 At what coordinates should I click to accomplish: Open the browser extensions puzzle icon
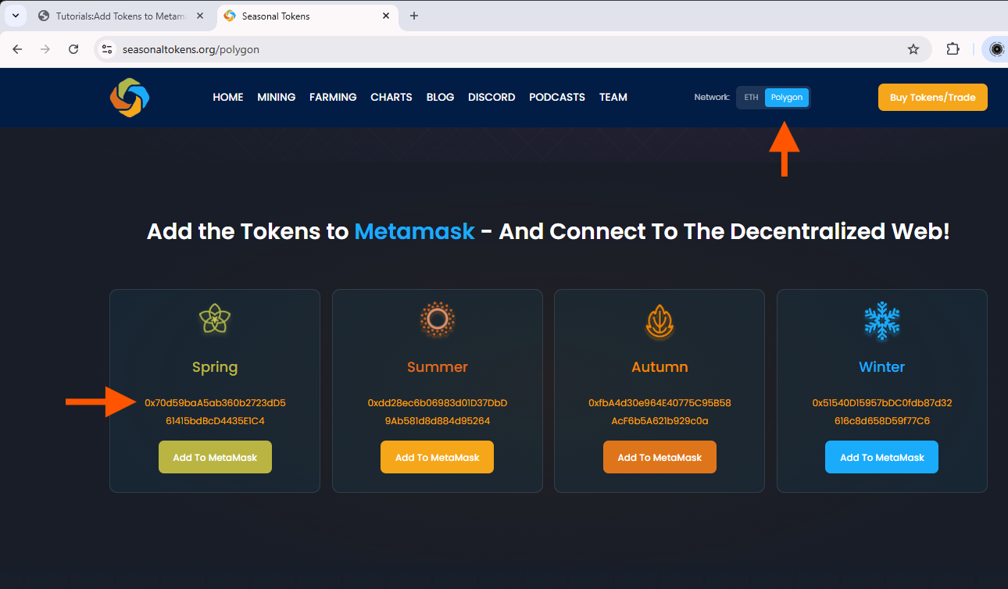pos(953,49)
